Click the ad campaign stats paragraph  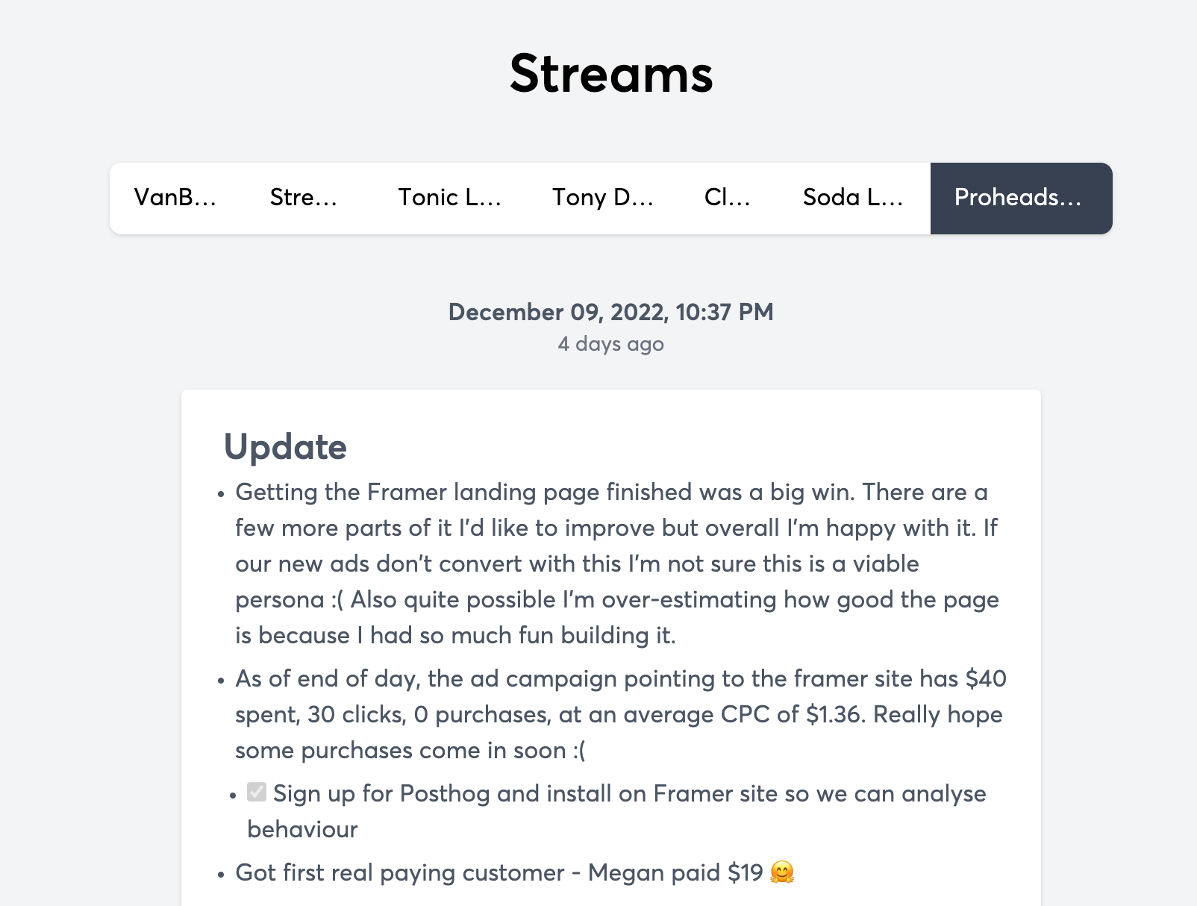click(x=612, y=714)
